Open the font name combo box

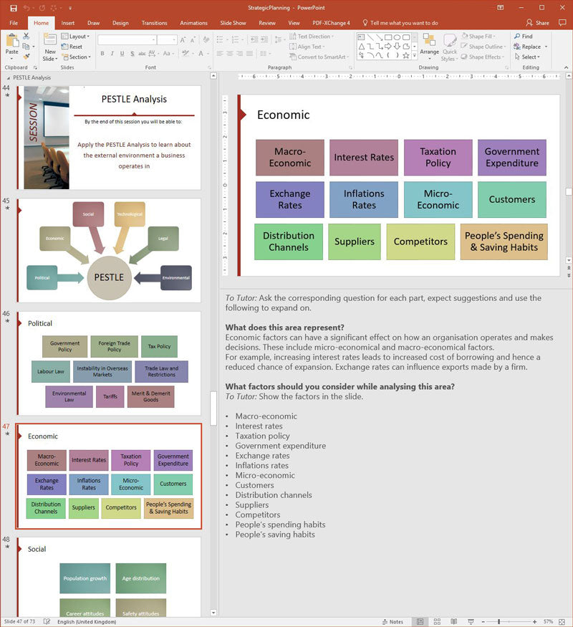[127, 40]
